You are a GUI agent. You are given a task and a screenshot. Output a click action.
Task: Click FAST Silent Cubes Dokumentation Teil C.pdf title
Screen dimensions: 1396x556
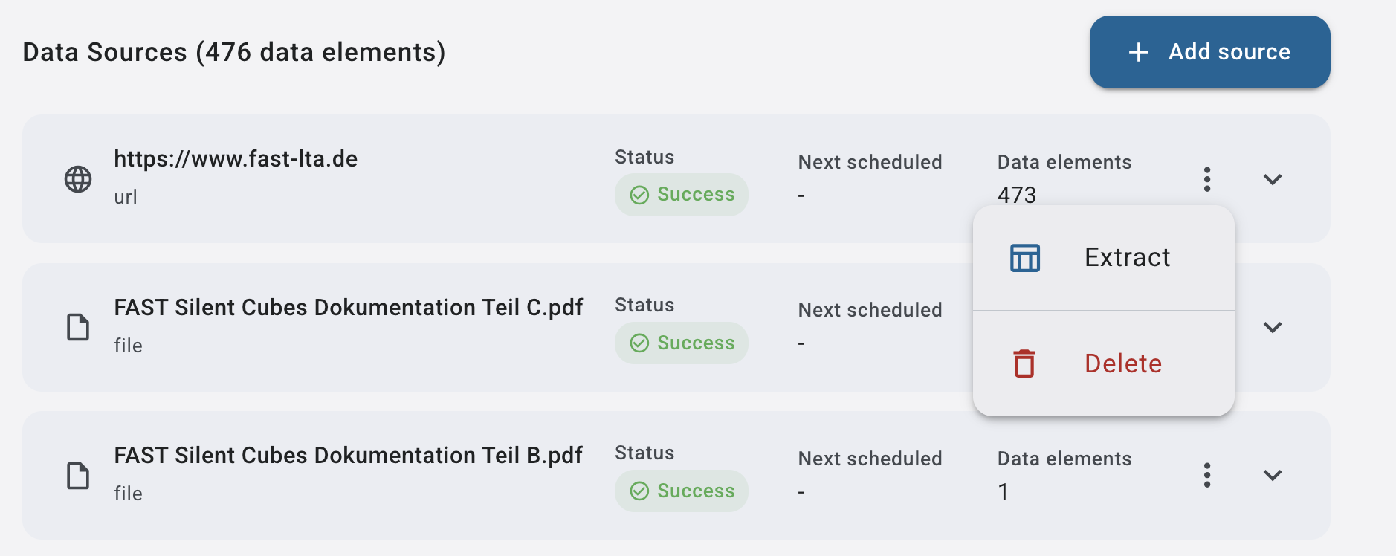pyautogui.click(x=348, y=307)
